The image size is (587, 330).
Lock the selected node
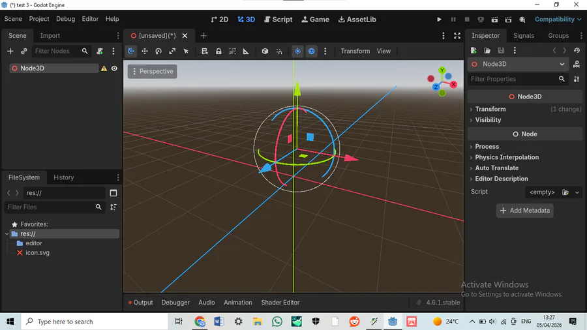pyautogui.click(x=218, y=52)
